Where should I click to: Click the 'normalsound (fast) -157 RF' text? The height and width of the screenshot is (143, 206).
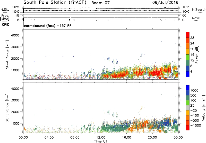48,26
